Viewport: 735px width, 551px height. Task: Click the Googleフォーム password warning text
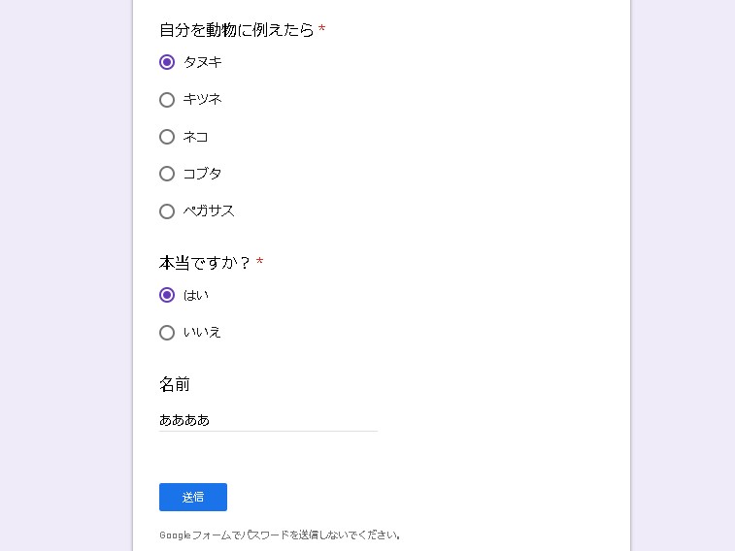click(280, 535)
